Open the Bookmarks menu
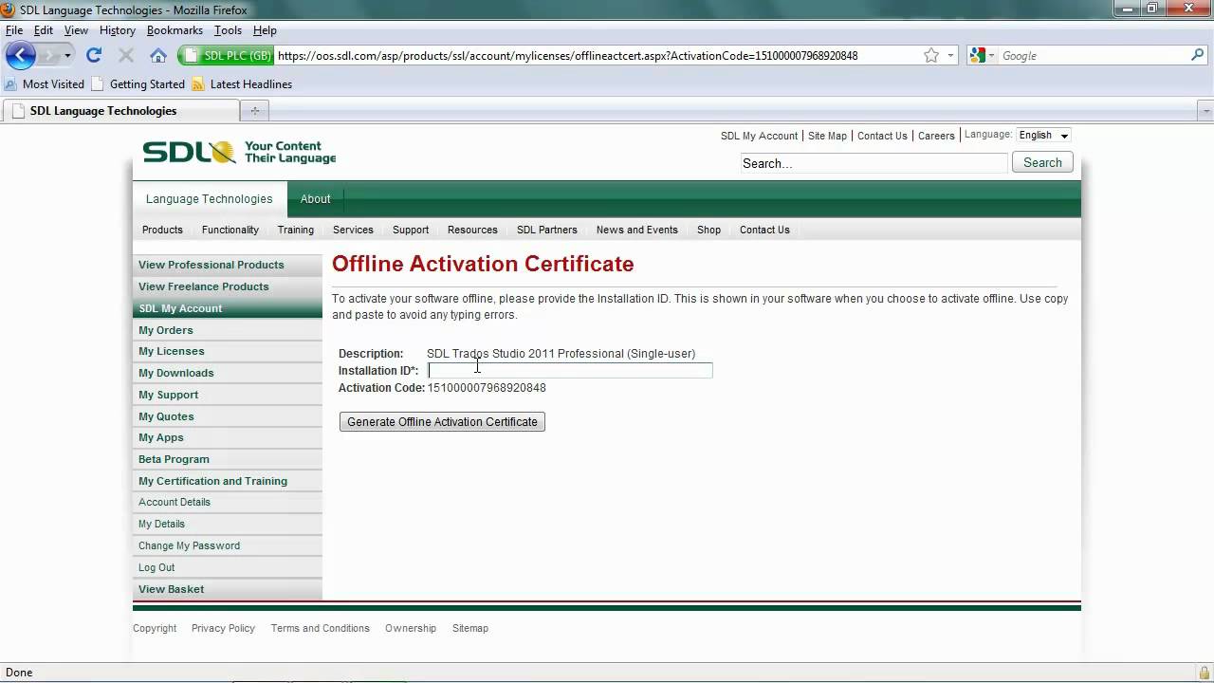Screen dimensions: 1214x683 click(x=175, y=30)
